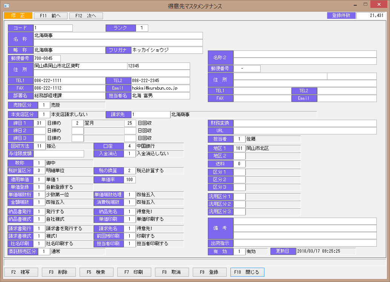
Task: Click the 口座 code field showing 4
Action: 130,146
